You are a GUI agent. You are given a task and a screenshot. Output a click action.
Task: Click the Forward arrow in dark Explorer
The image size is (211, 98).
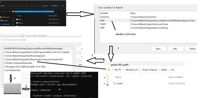pos(3,12)
